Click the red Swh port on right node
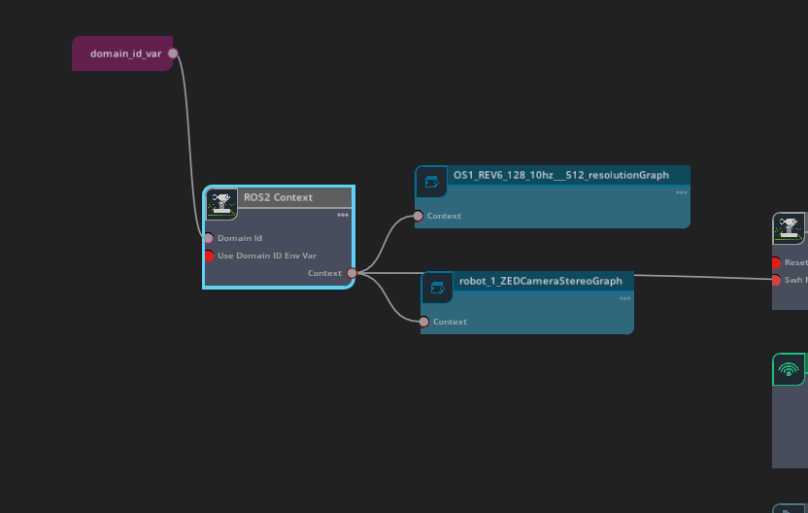The width and height of the screenshot is (808, 513). (x=776, y=280)
